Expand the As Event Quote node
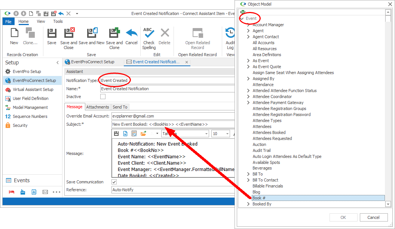Viewport: 395px width, 229px height. coord(248,67)
